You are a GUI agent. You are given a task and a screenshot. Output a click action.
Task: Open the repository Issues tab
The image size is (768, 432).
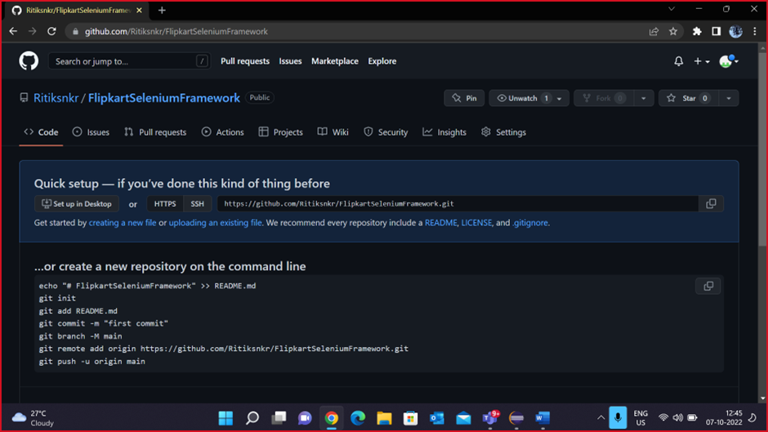coord(91,132)
